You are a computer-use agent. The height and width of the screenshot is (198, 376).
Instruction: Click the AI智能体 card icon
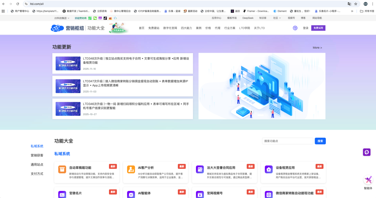click(131, 195)
